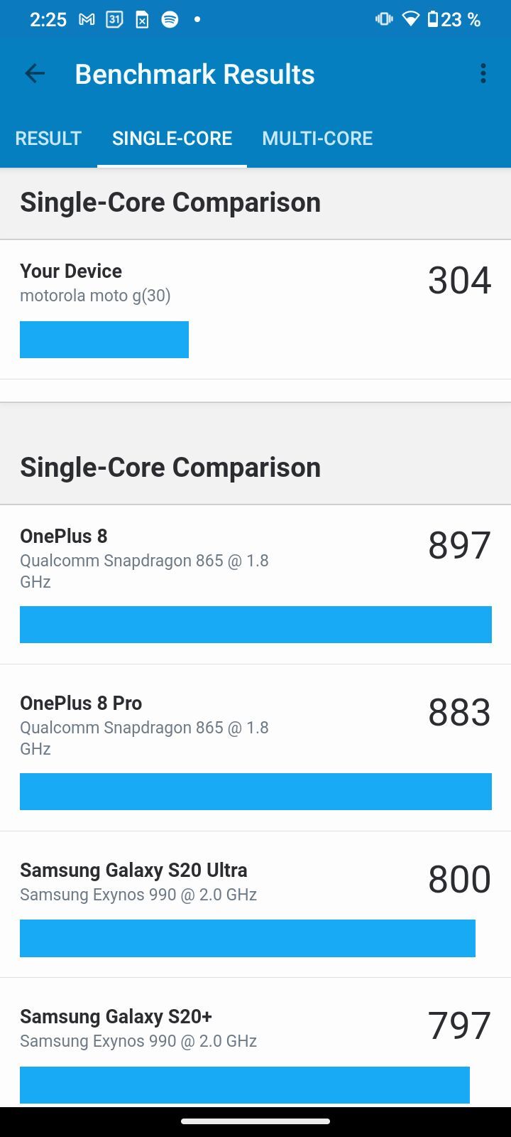The height and width of the screenshot is (1137, 511).
Task: Tap the OnePlus 8 score bar
Action: [255, 625]
